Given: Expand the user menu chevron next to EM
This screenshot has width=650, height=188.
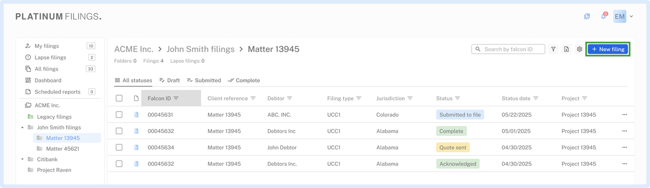Looking at the screenshot, I should (631, 16).
